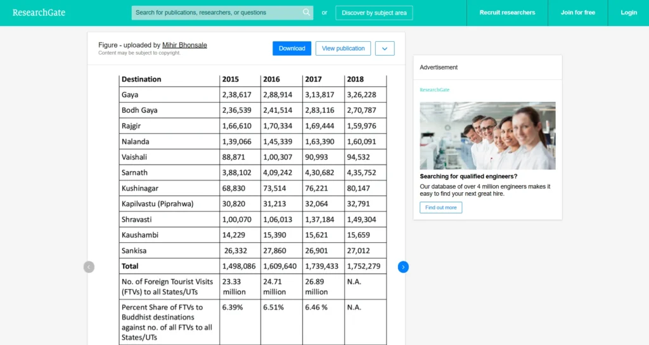The width and height of the screenshot is (649, 345).
Task: Open the engineers advertisement photo
Action: (x=487, y=136)
